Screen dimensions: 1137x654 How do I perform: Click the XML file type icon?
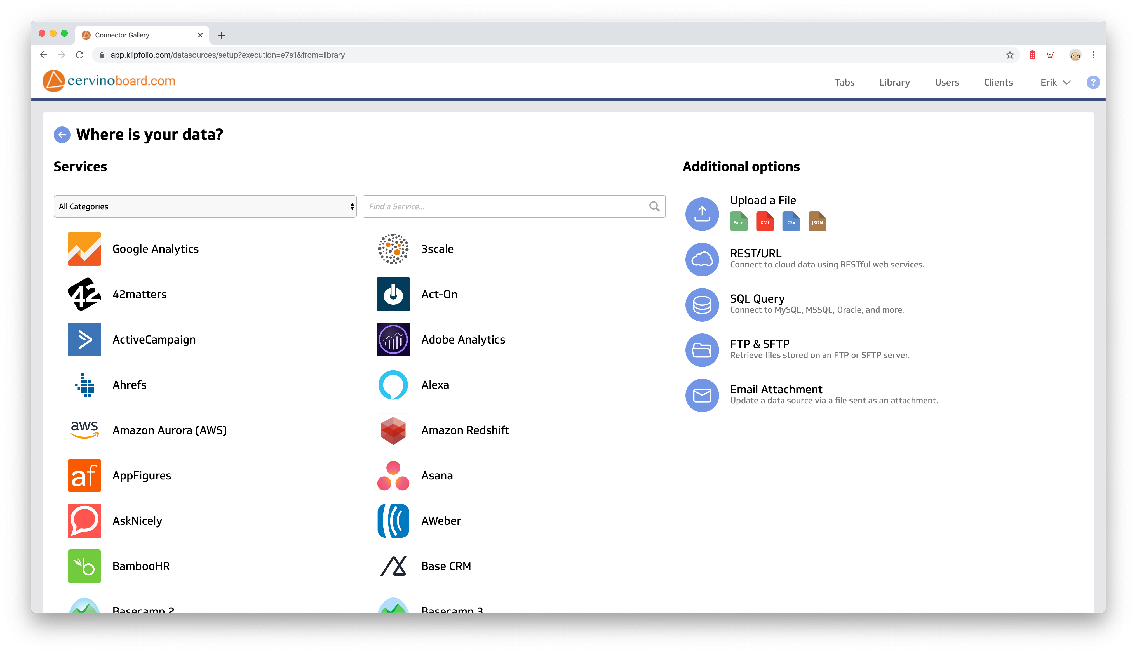(765, 221)
